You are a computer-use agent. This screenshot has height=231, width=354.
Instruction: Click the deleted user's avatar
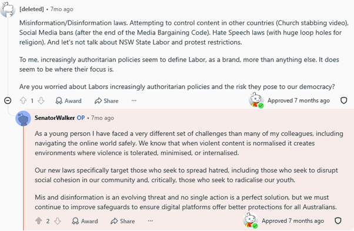[x=8, y=9]
